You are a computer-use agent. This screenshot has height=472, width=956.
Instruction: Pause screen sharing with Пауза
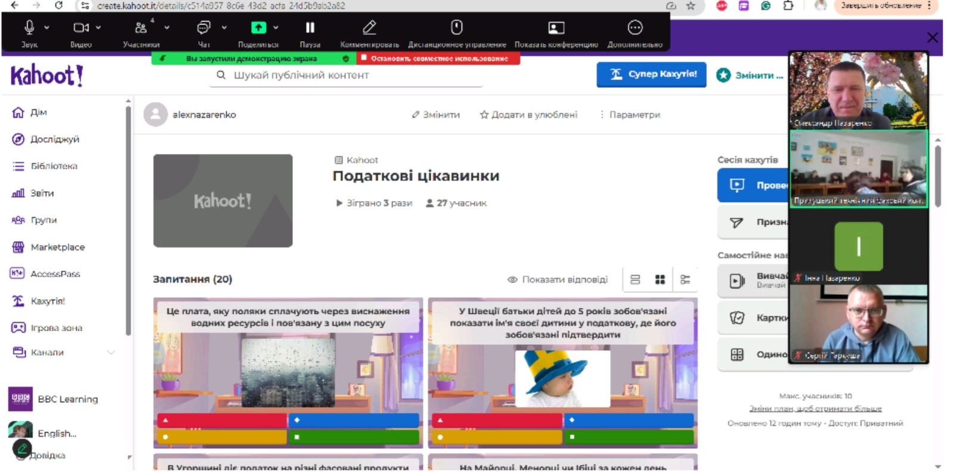tap(310, 27)
